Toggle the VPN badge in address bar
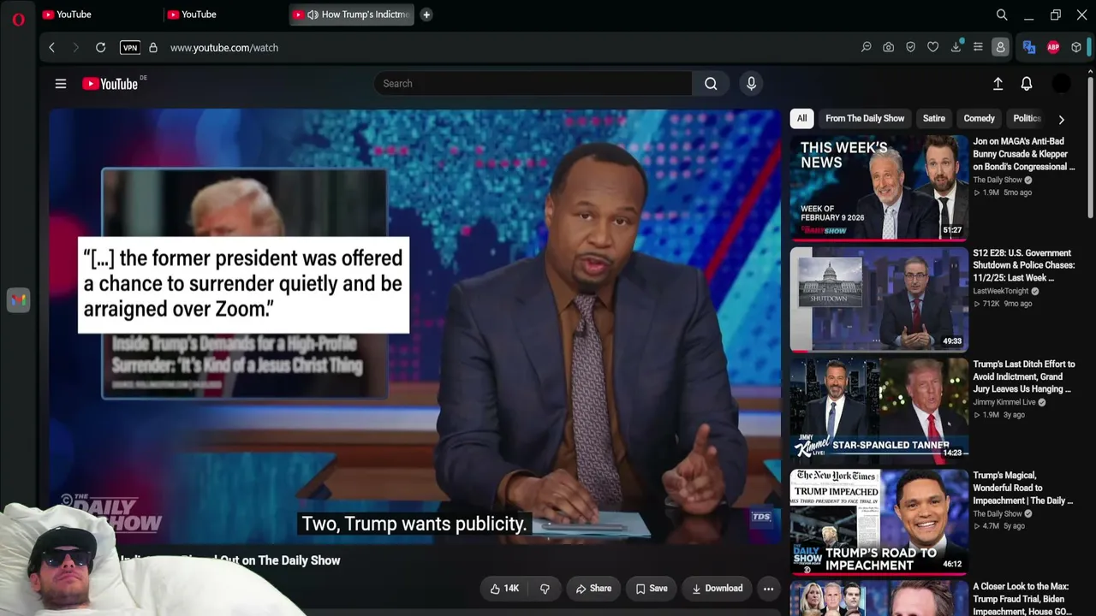 [x=130, y=48]
